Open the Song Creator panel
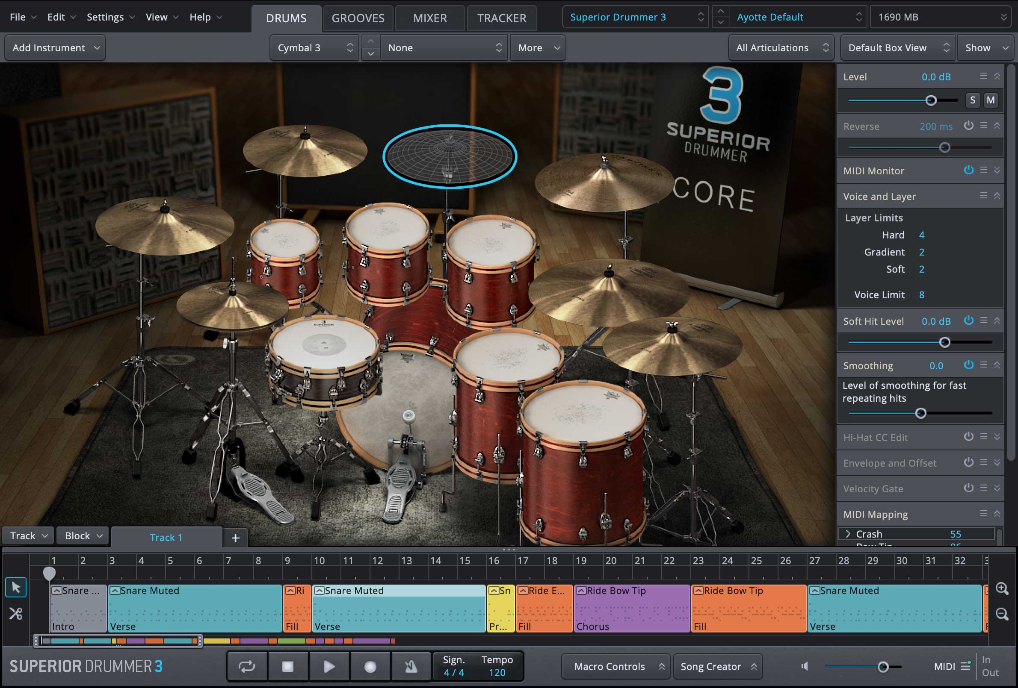 717,667
